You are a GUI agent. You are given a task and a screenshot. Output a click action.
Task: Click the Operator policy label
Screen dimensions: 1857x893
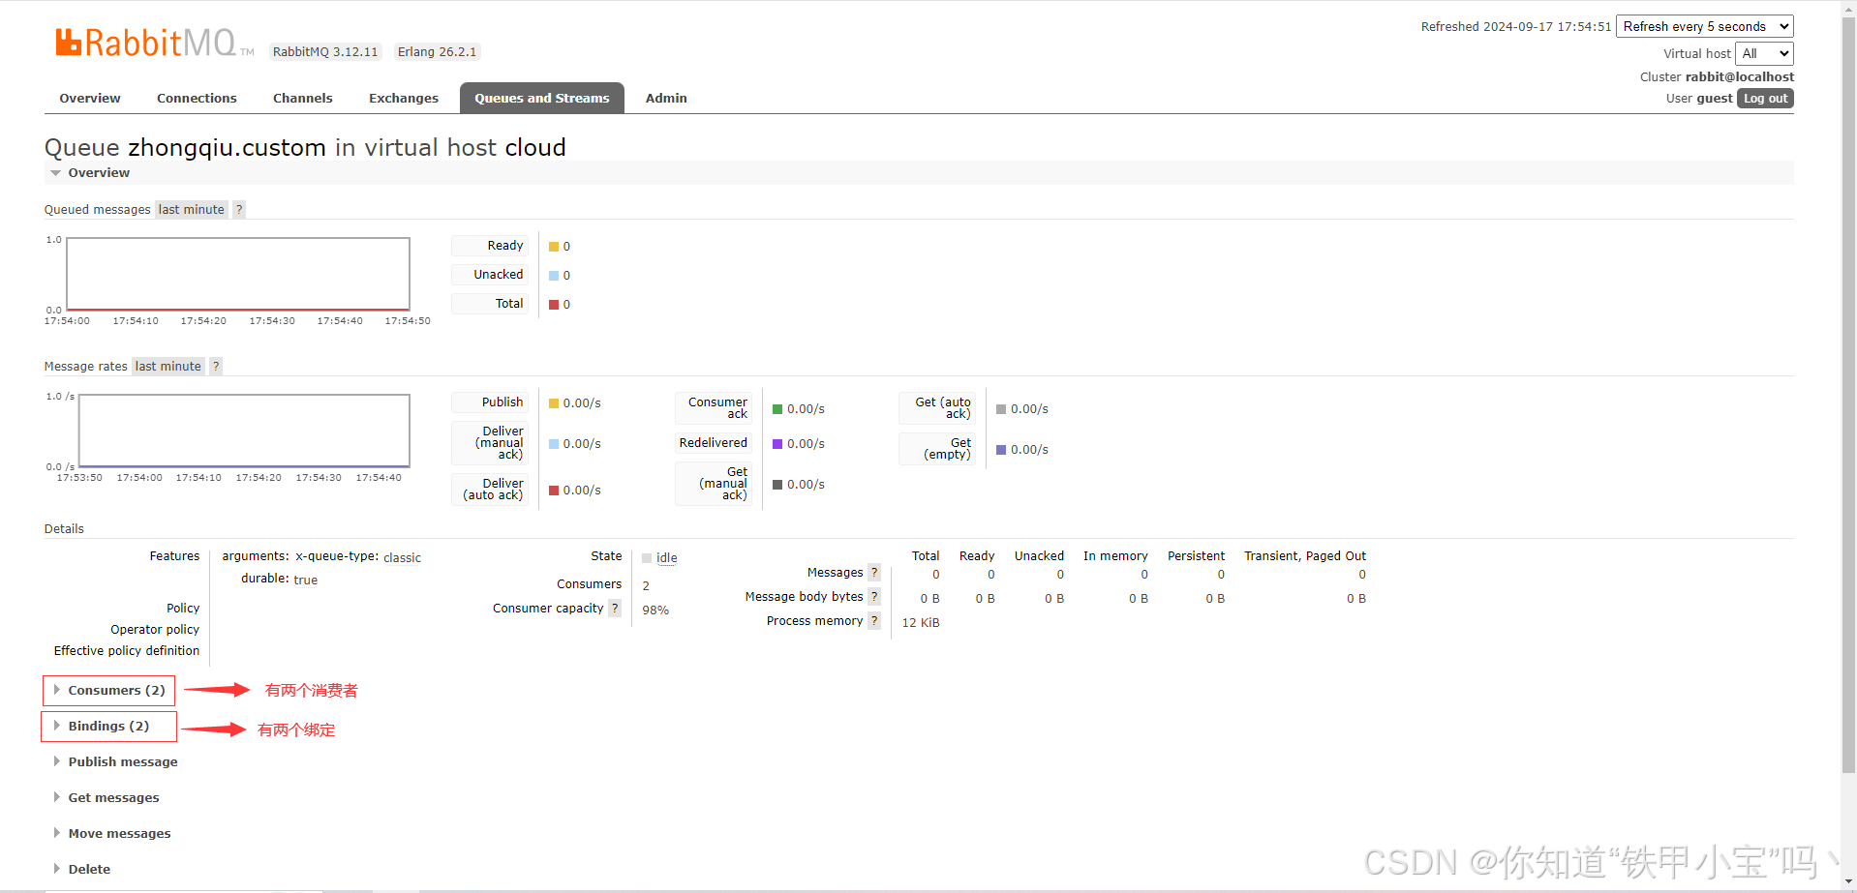coord(155,630)
